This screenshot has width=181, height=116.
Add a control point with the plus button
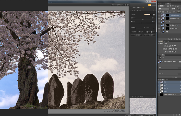pyautogui.click(x=148, y=32)
